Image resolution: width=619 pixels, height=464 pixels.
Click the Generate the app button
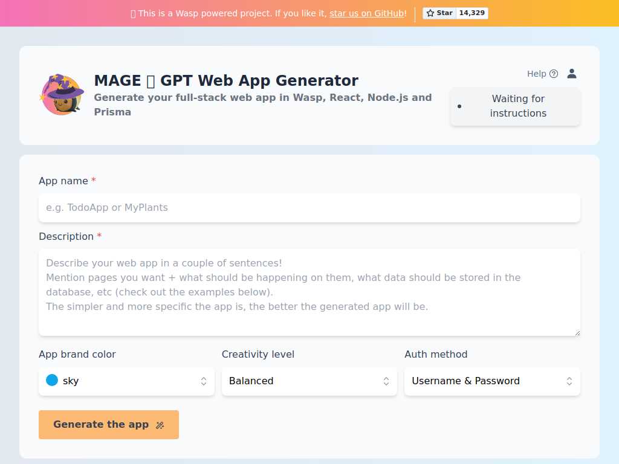click(109, 425)
